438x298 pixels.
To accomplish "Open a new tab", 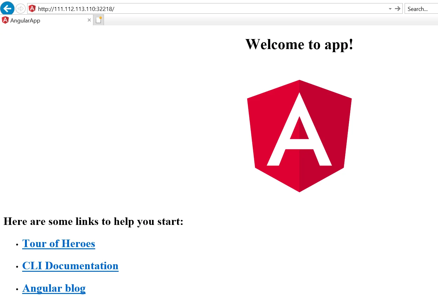I will coord(99,20).
